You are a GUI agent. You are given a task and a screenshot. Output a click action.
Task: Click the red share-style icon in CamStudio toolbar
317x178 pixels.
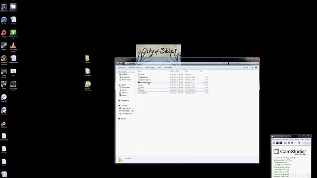(299, 143)
